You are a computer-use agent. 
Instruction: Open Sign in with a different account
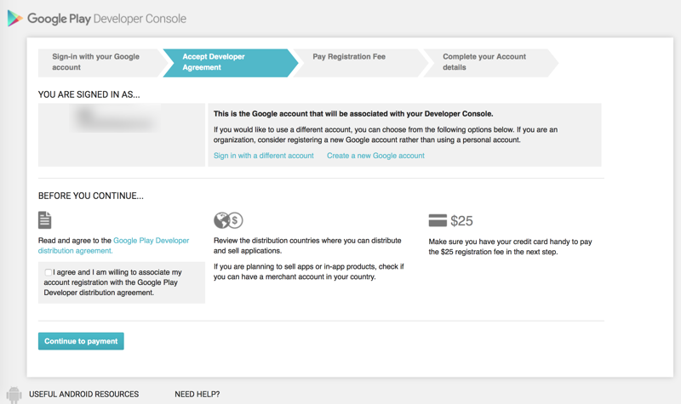click(x=263, y=156)
